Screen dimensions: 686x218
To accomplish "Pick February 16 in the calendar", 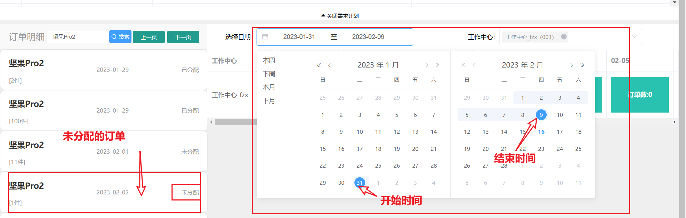I will 541,132.
